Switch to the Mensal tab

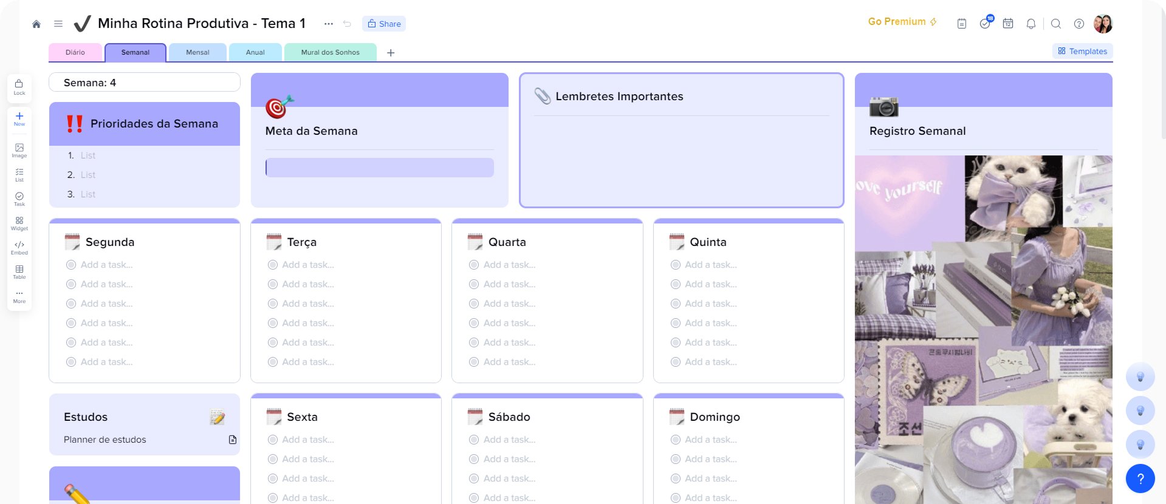point(197,52)
